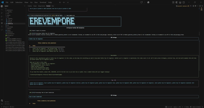Click the remote window icon in status bar
The image size is (204, 108).
coord(1,107)
